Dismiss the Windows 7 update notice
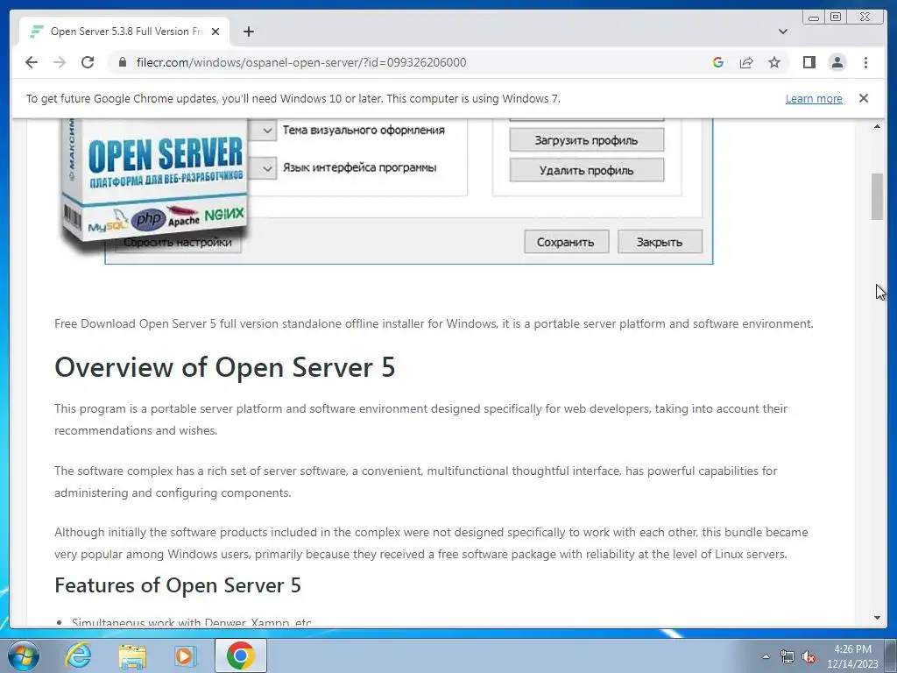This screenshot has height=673, width=897. [x=864, y=98]
